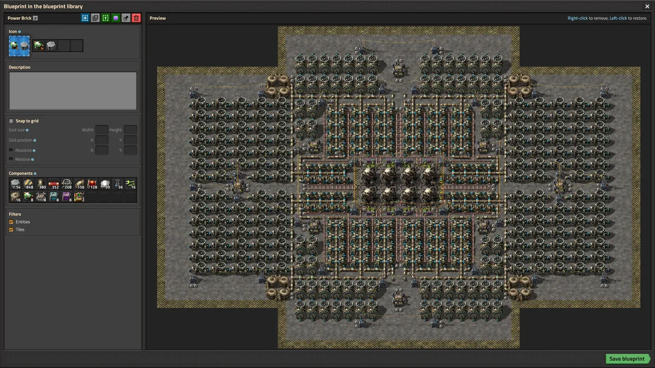
Task: Click the power pole component count 36
Action: [x=117, y=184]
